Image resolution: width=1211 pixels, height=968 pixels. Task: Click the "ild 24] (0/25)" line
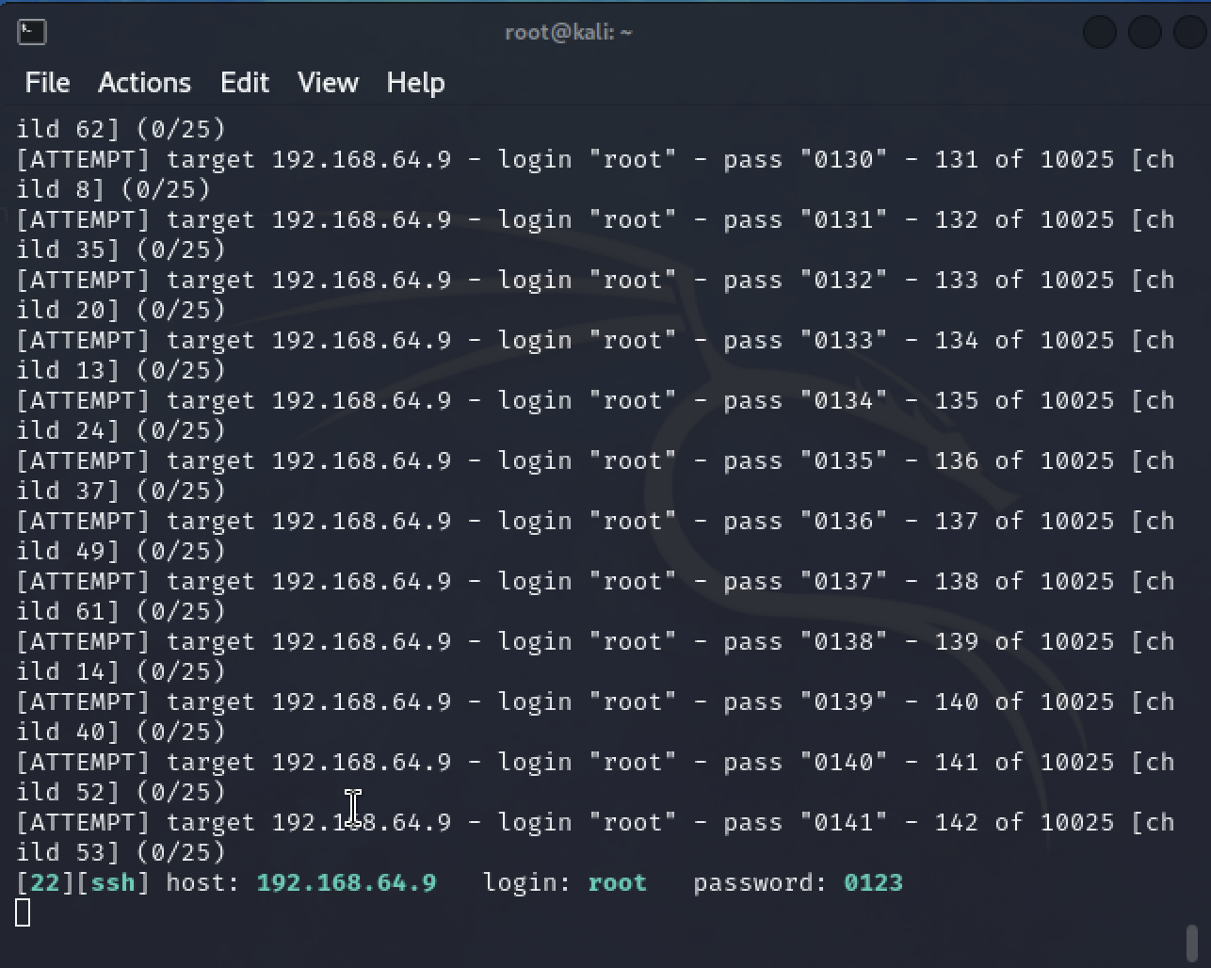tap(121, 430)
